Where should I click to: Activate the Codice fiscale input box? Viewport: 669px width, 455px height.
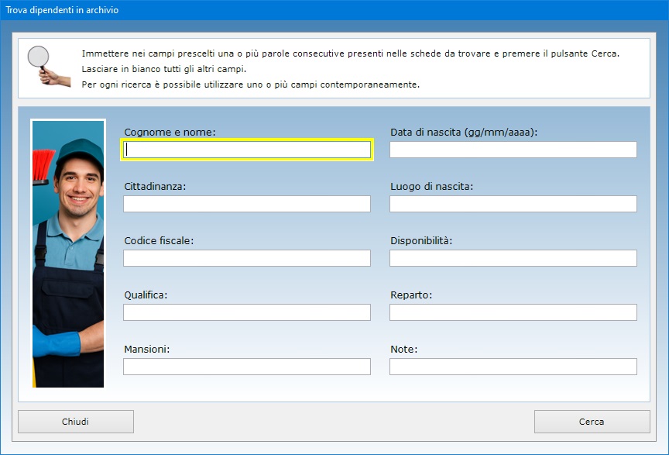pos(247,258)
